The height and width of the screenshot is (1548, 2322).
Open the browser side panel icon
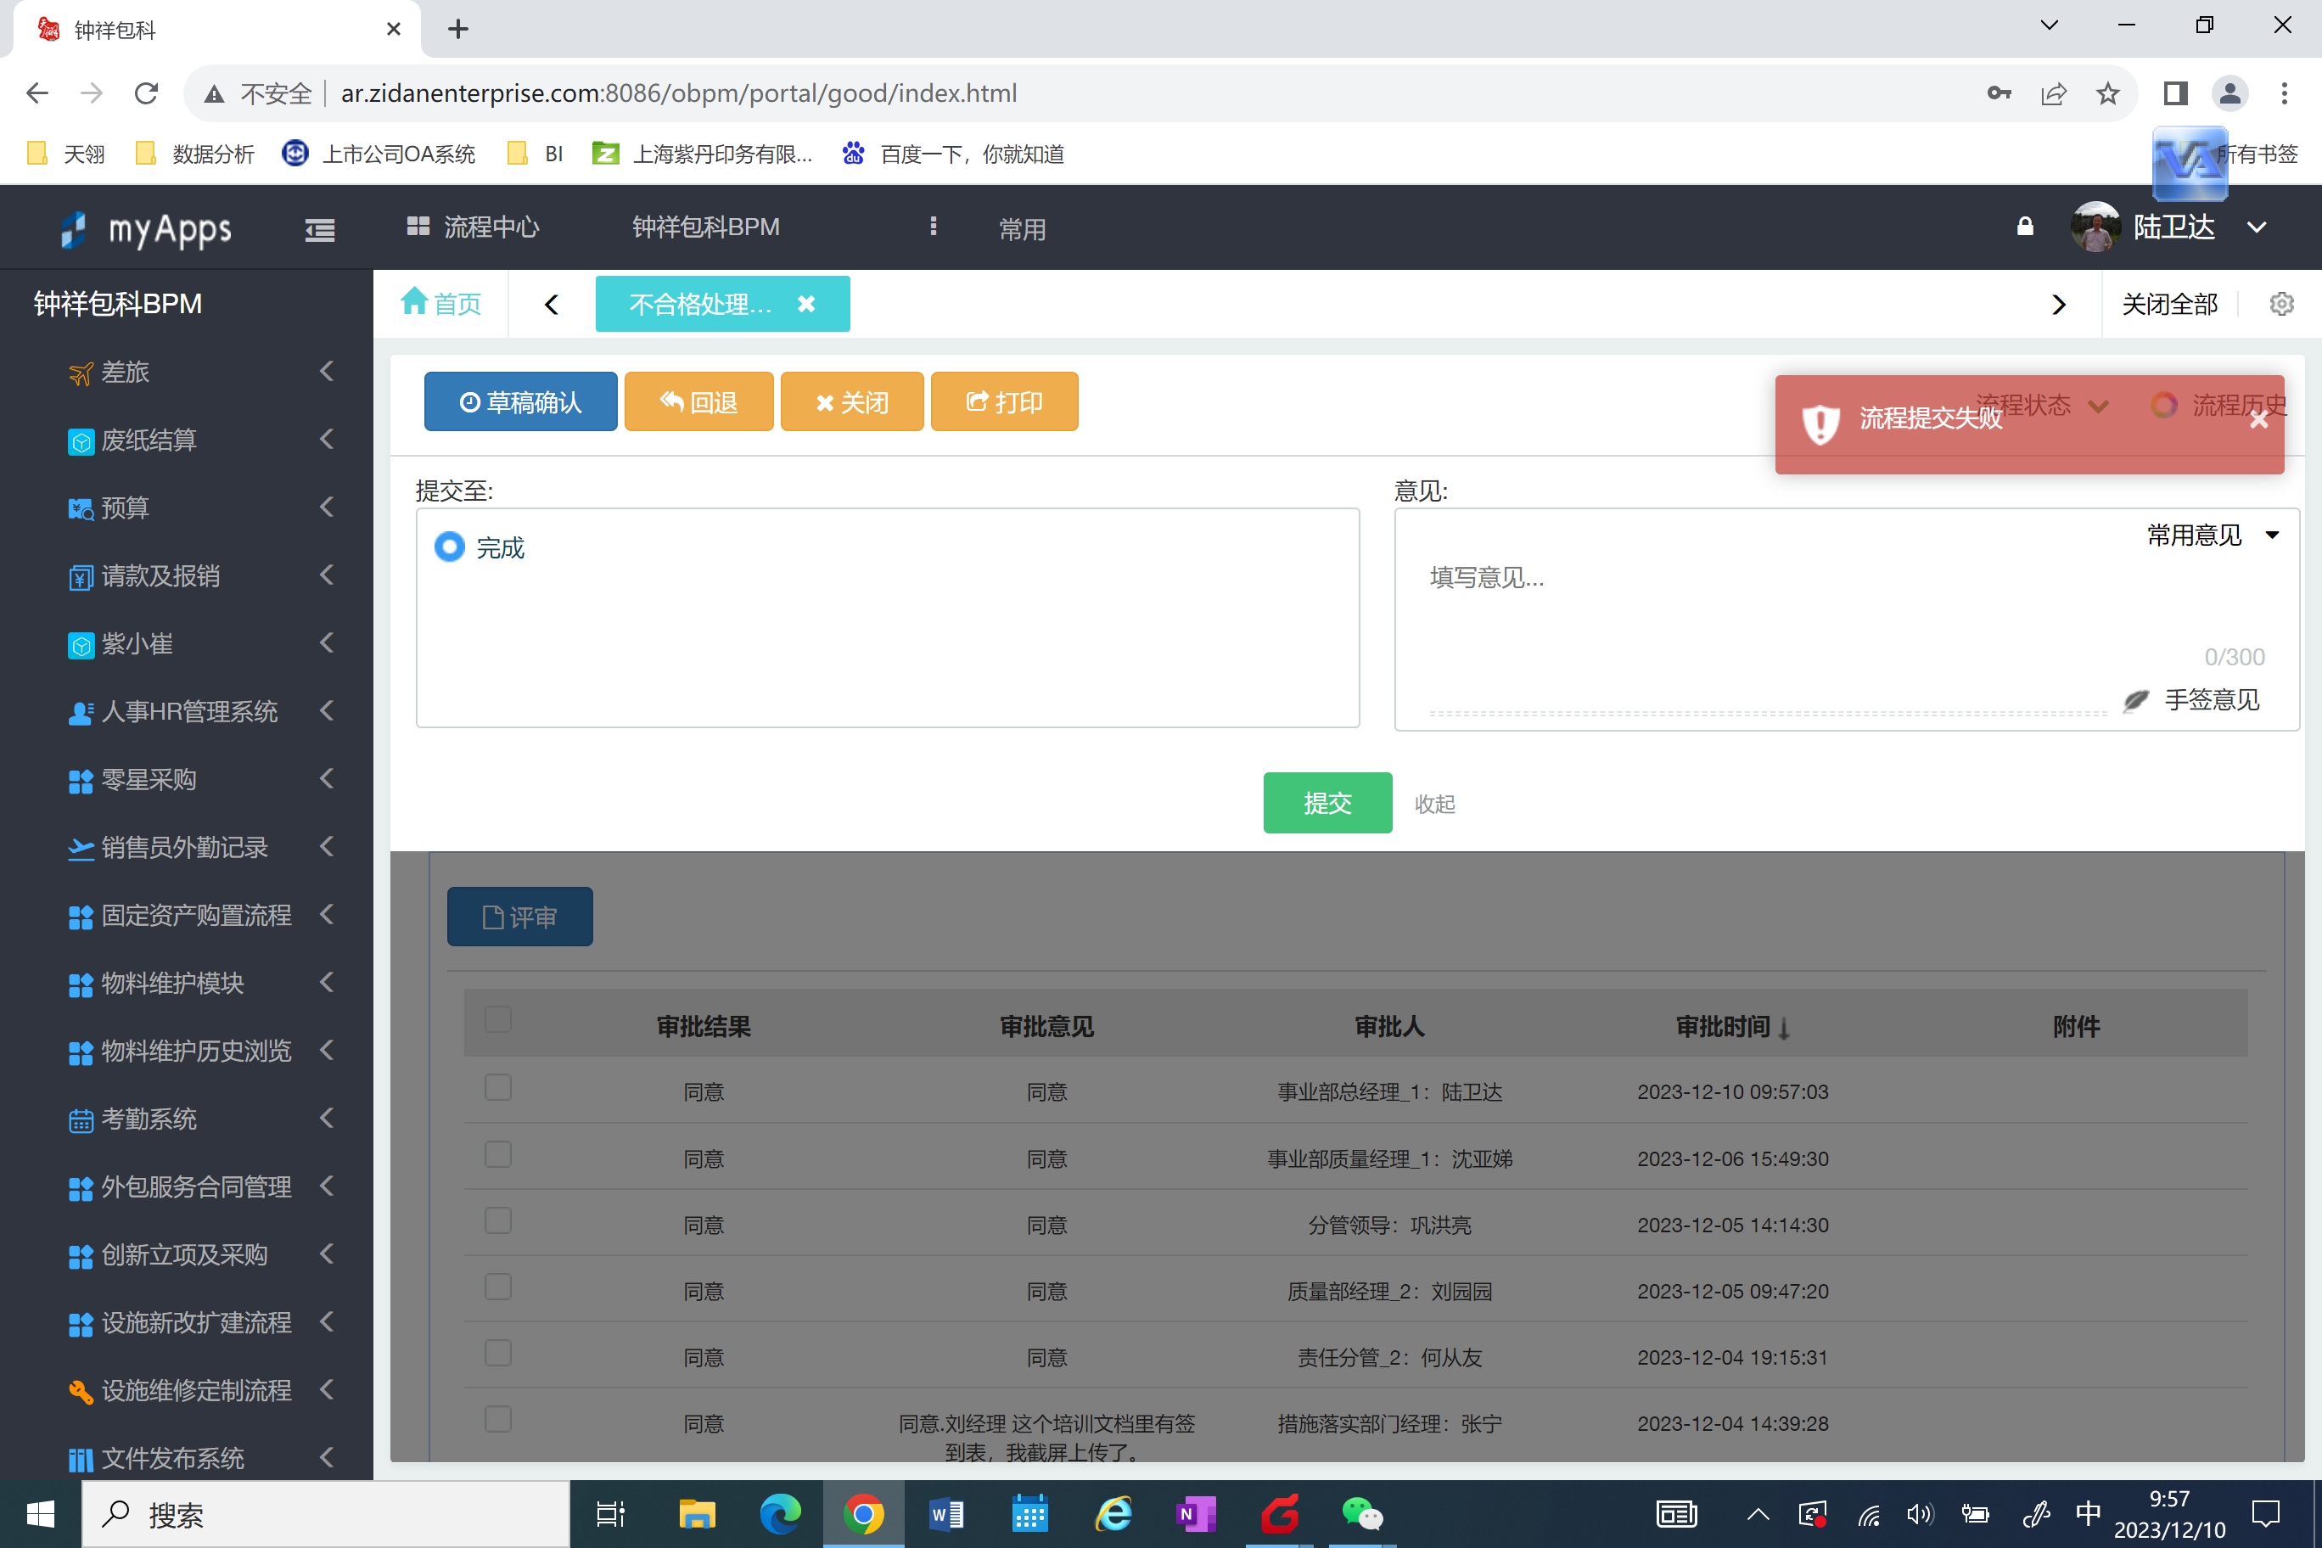[2176, 93]
